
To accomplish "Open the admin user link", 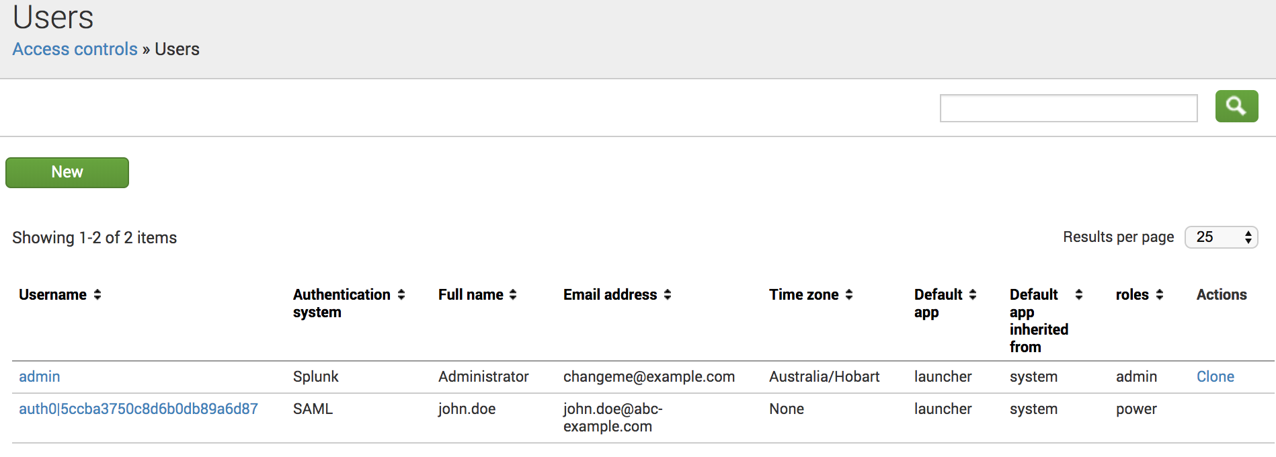I will 39,376.
